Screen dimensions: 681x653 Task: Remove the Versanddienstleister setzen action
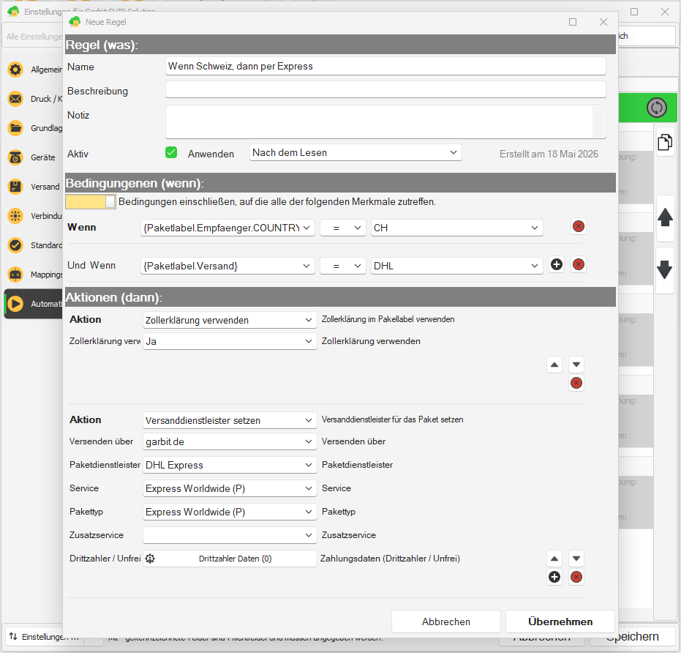click(576, 577)
